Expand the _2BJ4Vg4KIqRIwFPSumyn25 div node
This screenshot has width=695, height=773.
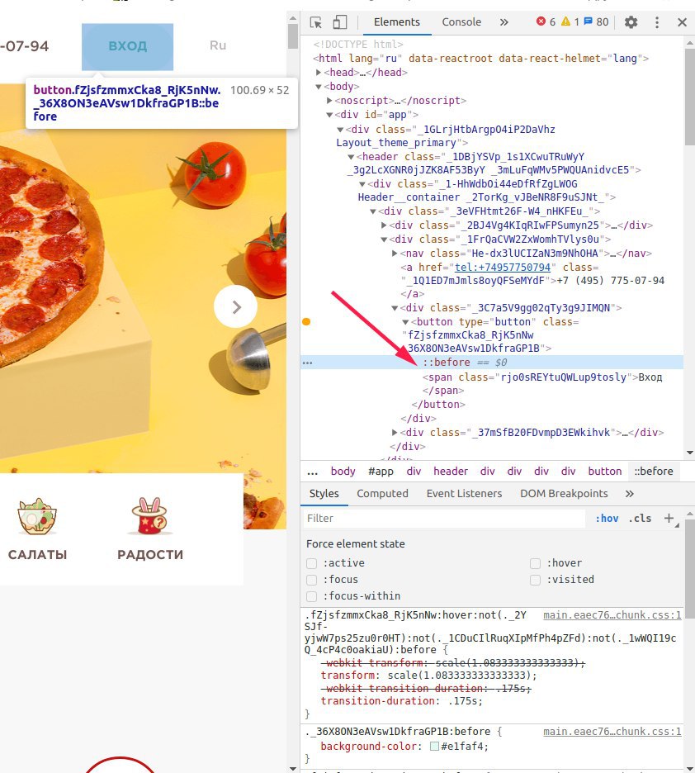coord(384,225)
